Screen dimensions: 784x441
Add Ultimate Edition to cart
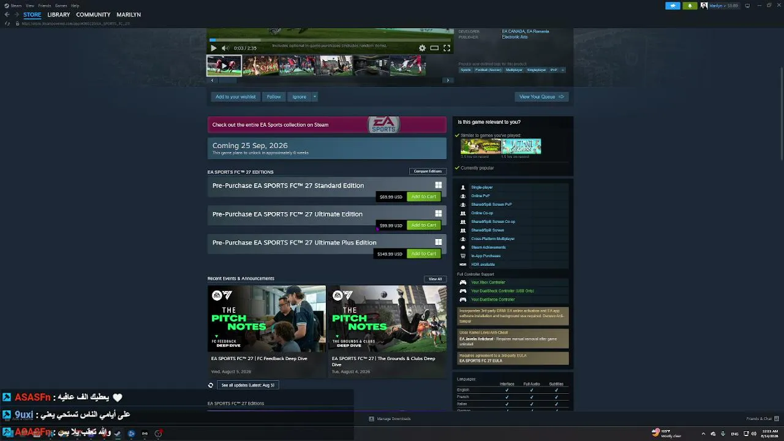[424, 225]
